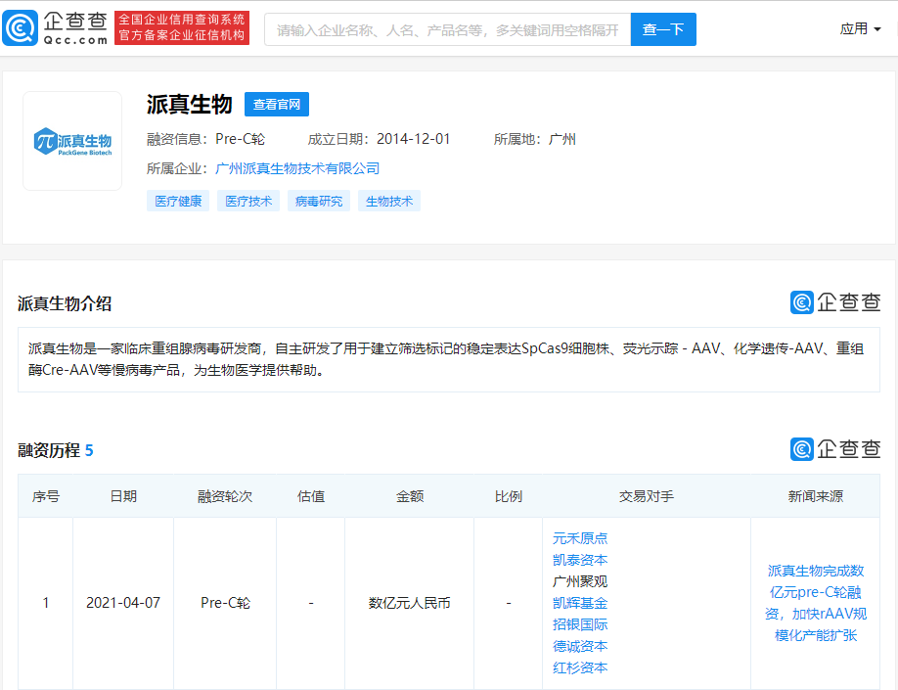898x690 pixels.
Task: Click the date cell 2021-04-07
Action: tap(123, 603)
